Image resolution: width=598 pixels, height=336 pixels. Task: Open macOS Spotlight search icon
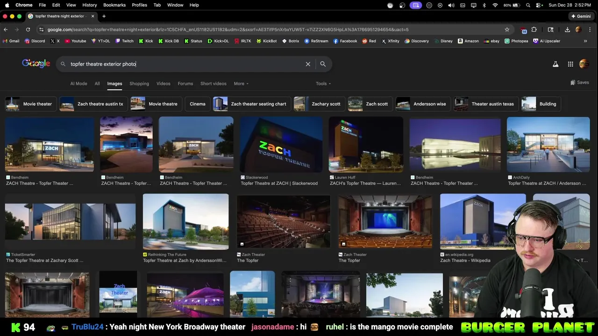pos(528,5)
